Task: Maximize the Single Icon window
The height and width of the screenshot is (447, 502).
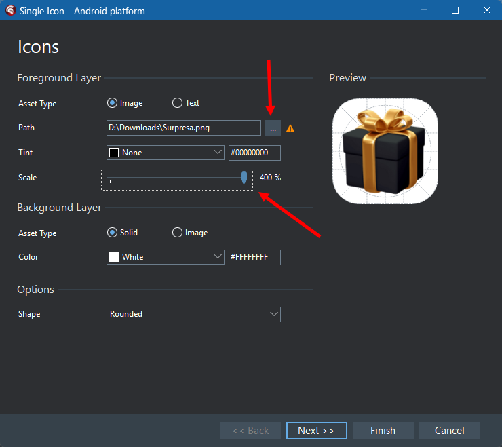Action: (455, 10)
